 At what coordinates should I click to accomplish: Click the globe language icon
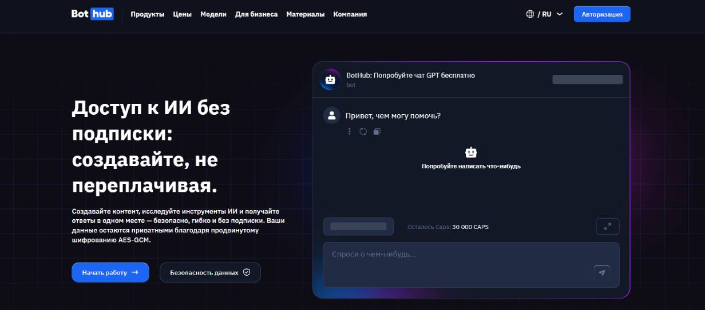click(530, 14)
